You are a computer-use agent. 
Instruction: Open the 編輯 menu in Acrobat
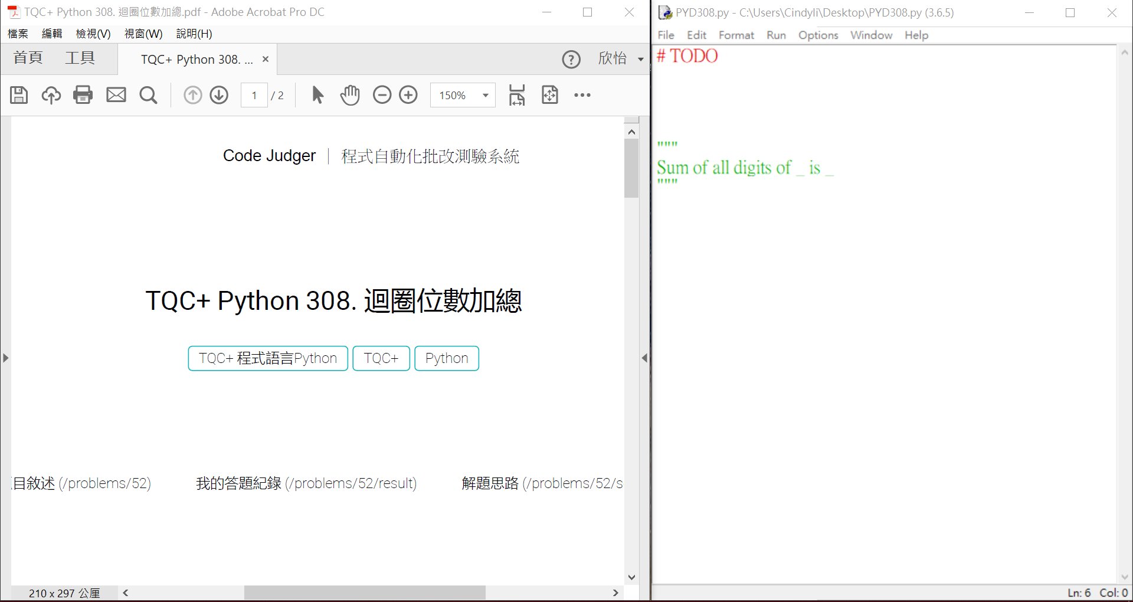coord(52,34)
